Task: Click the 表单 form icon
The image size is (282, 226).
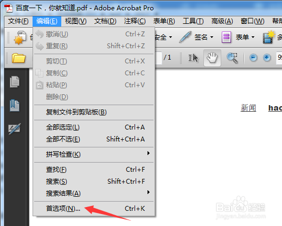Action: (226, 37)
